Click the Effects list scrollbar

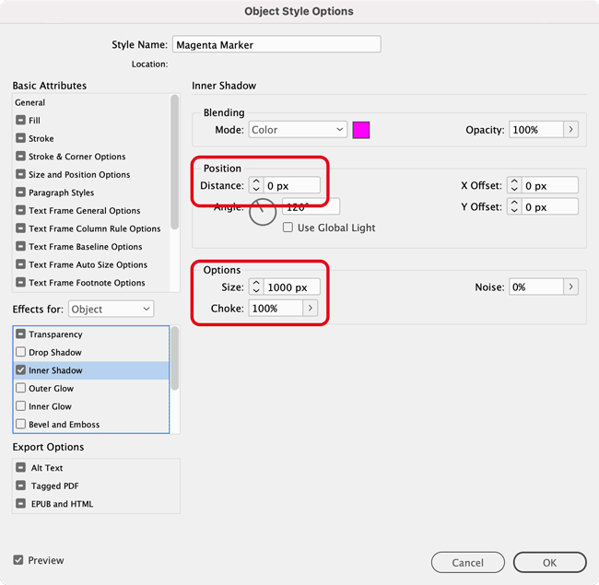point(174,358)
